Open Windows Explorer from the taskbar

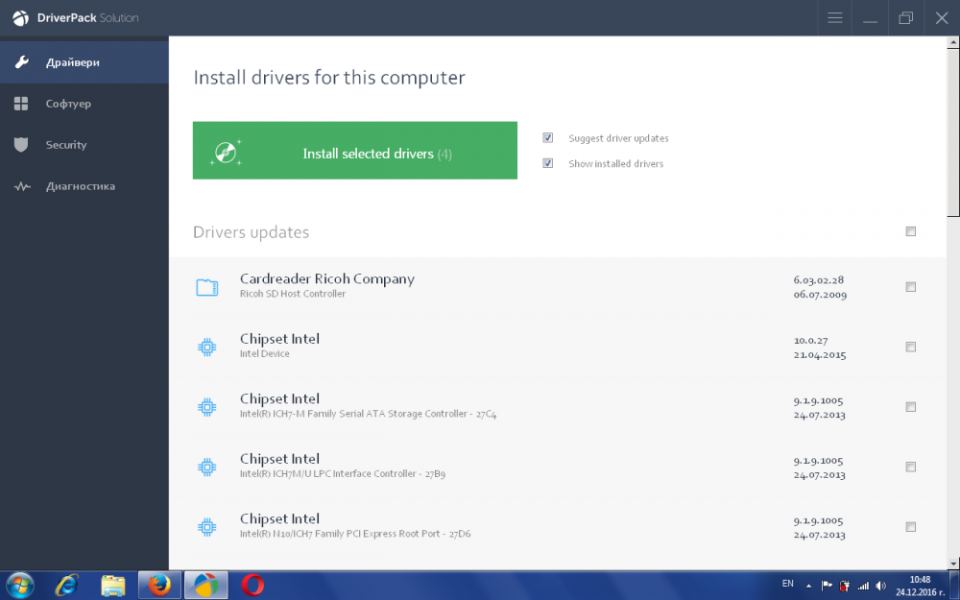(113, 586)
